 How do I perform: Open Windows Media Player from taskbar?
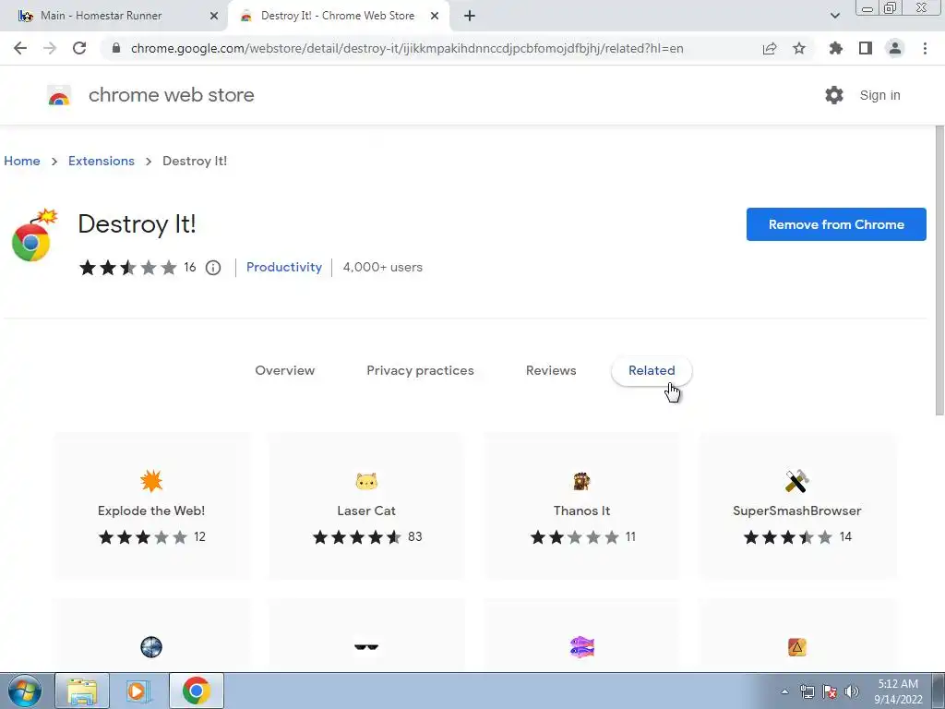[x=139, y=691]
